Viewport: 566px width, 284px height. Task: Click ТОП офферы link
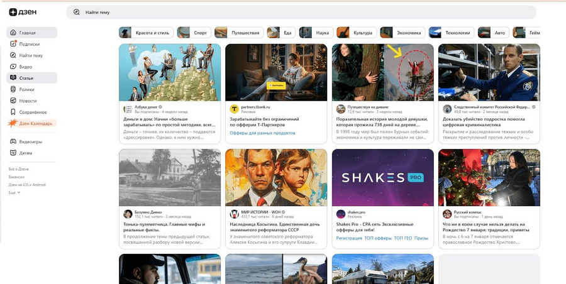pos(378,238)
